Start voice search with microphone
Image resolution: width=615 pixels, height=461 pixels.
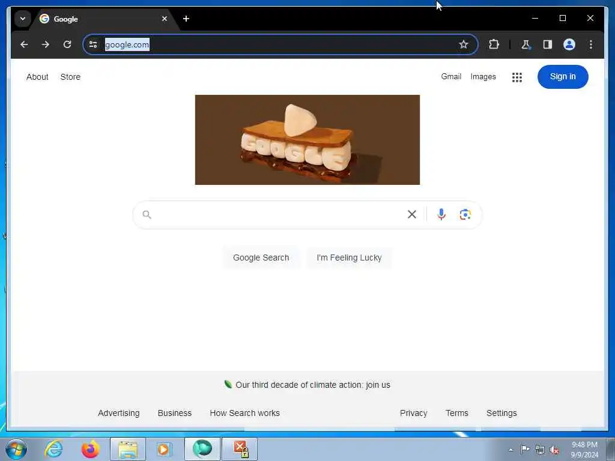[441, 214]
